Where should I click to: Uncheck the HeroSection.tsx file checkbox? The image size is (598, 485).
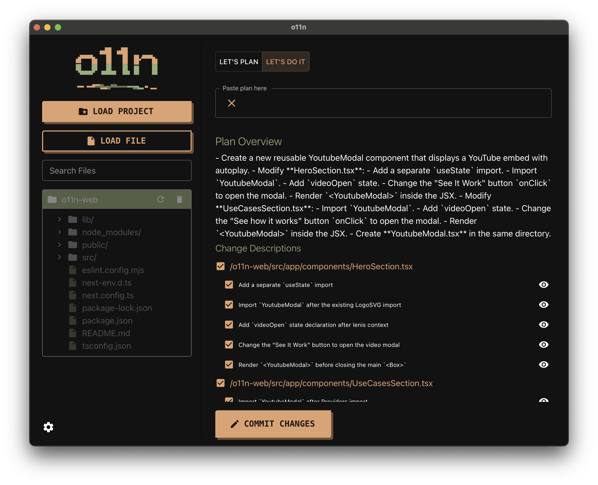221,266
